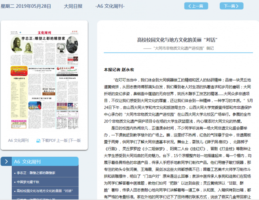
Task: Click byline 本报记者 赵永宏
Action: coord(119,69)
